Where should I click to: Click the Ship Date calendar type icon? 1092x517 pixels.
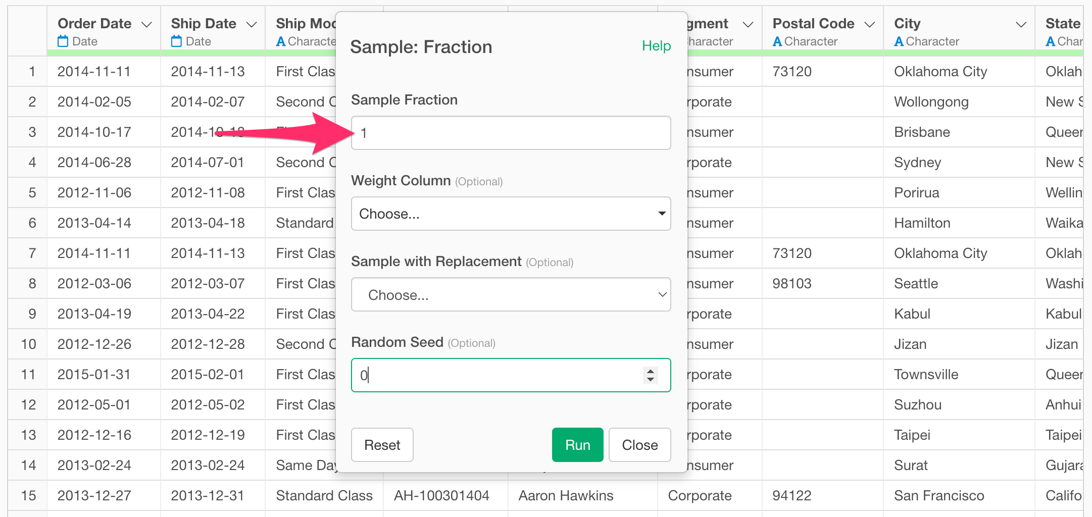176,41
